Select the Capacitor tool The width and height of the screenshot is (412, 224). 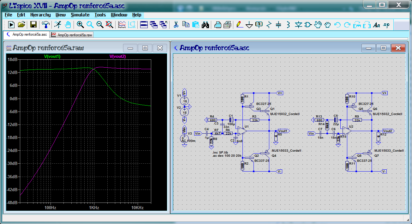click(x=278, y=25)
